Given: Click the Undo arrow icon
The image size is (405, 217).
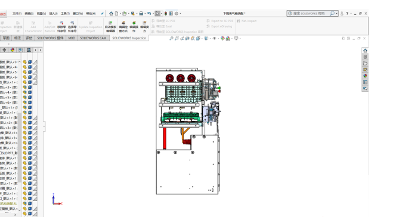Looking at the screenshot, I should click(149, 14).
